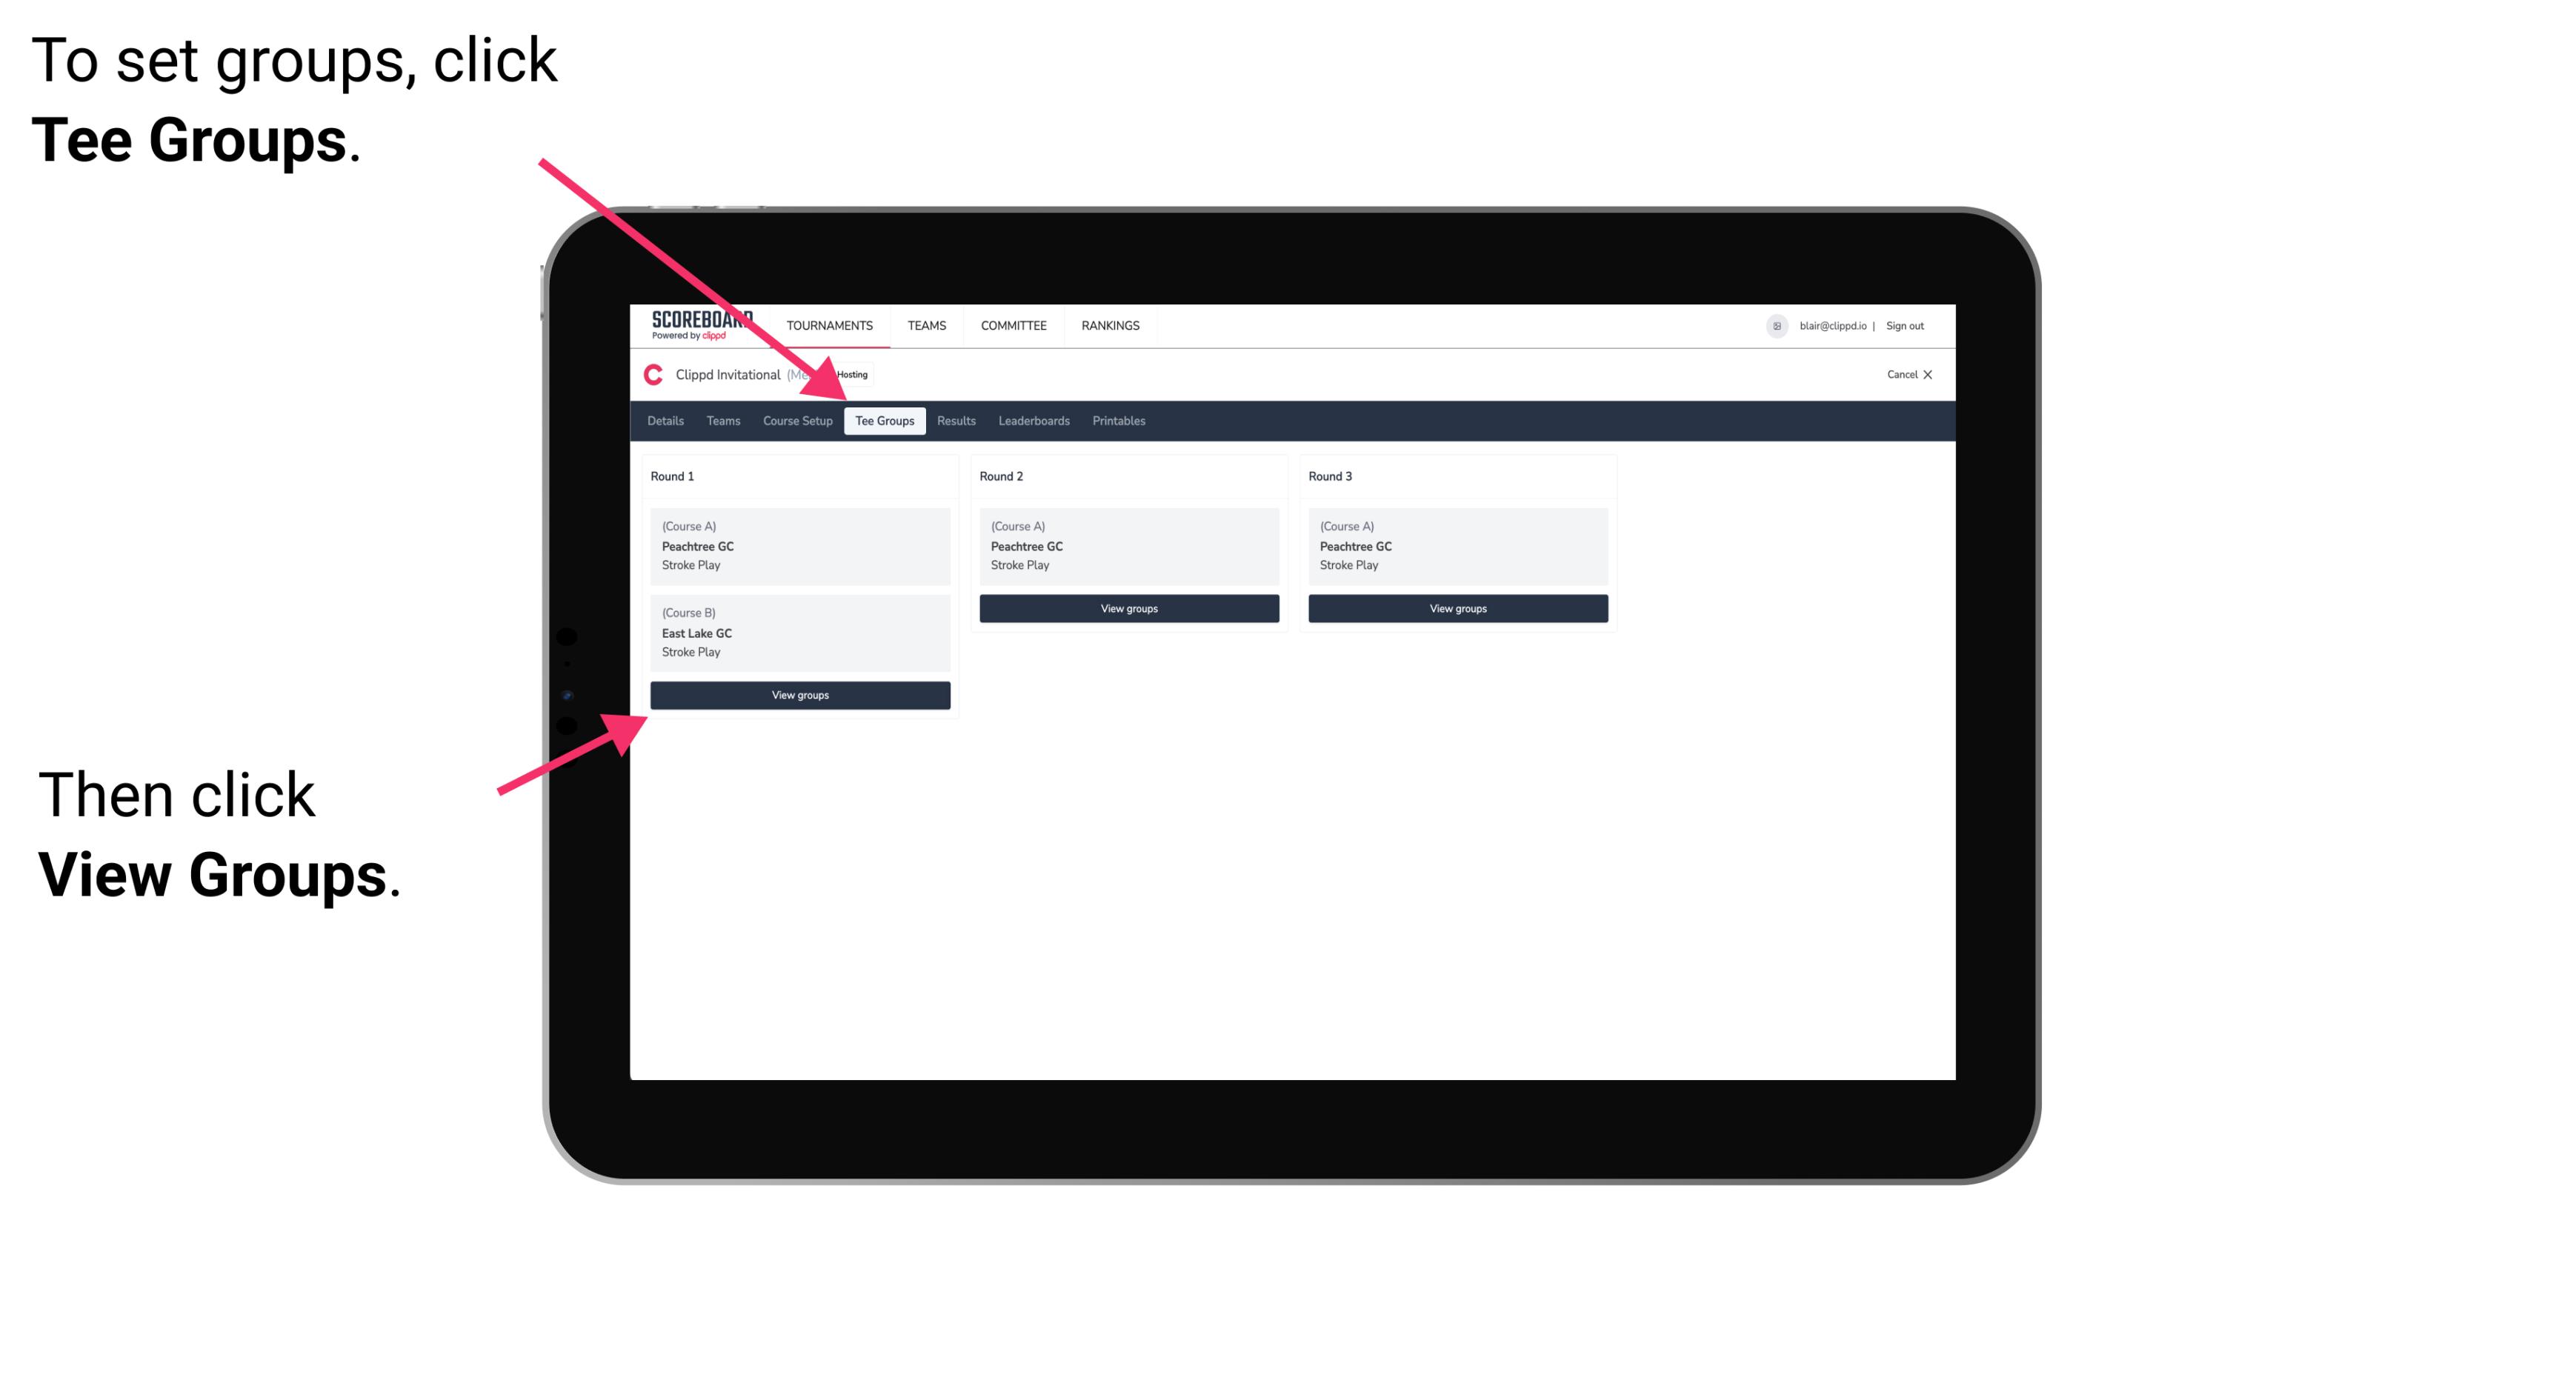Screen dimensions: 2576x1386
Task: Click the Results tab
Action: [956, 420]
